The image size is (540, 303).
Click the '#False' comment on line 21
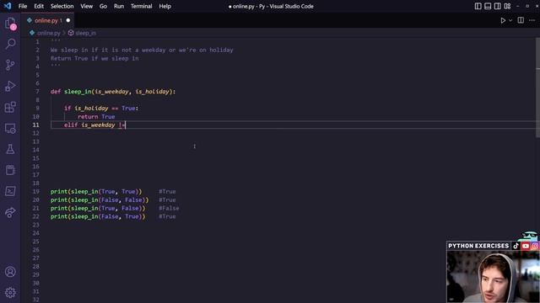click(169, 208)
